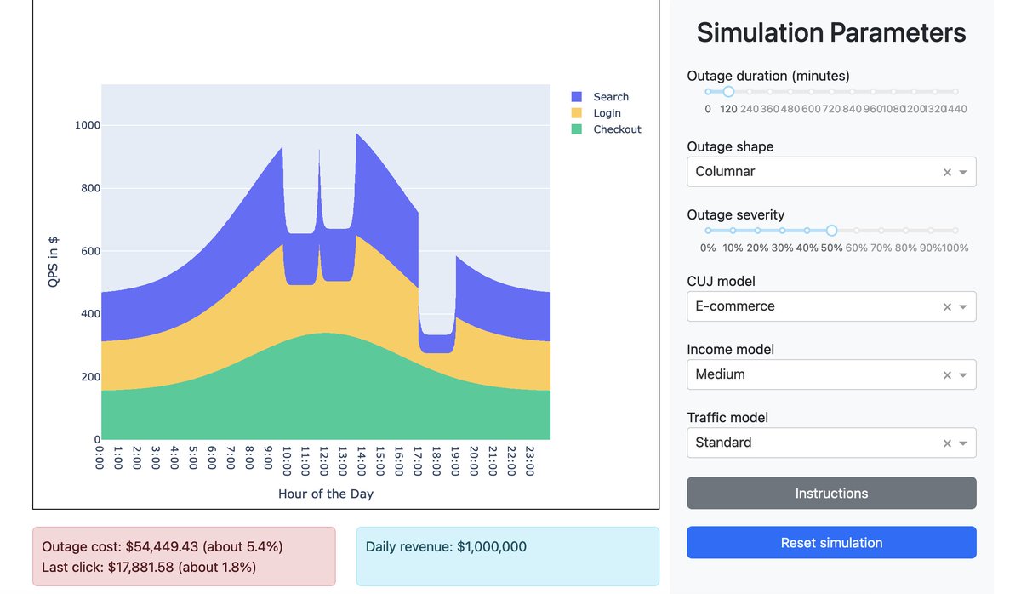
Task: Set outage duration to 0 minutes
Action: coord(708,91)
